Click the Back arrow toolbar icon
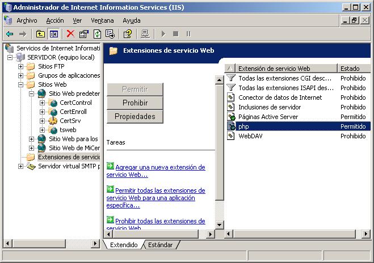Screen dimensions: 374x263 [10, 35]
